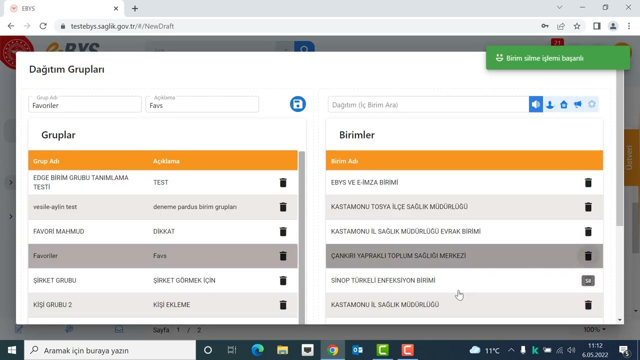
Task: Open the Chrome three-dot menu
Action: point(628,26)
